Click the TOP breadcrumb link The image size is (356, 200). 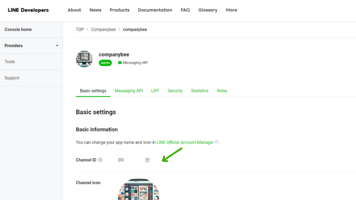pyautogui.click(x=80, y=29)
